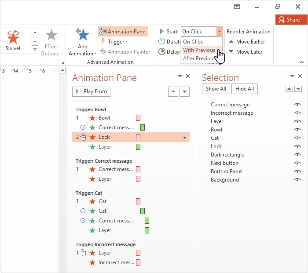Viewport: 308px width, 273px height.
Task: Send selected object backward in Selection pane
Action: coord(298,89)
